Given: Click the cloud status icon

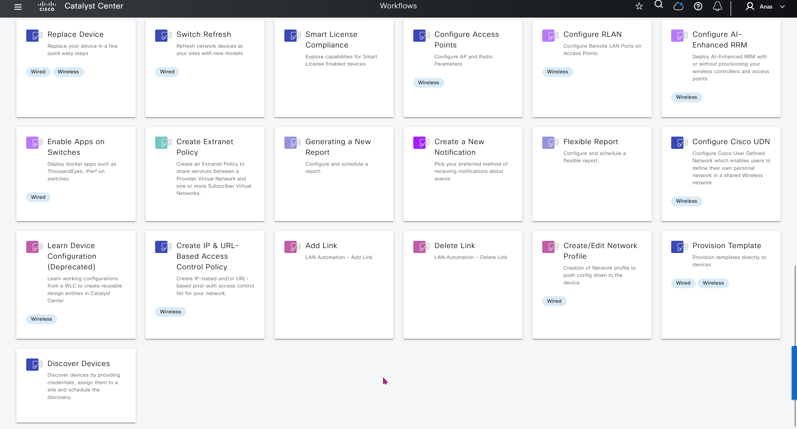Looking at the screenshot, I should (678, 6).
